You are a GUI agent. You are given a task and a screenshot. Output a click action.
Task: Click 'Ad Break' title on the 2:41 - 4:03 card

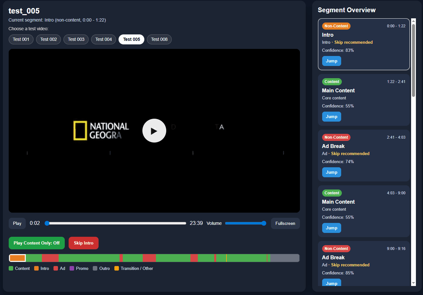click(x=333, y=146)
